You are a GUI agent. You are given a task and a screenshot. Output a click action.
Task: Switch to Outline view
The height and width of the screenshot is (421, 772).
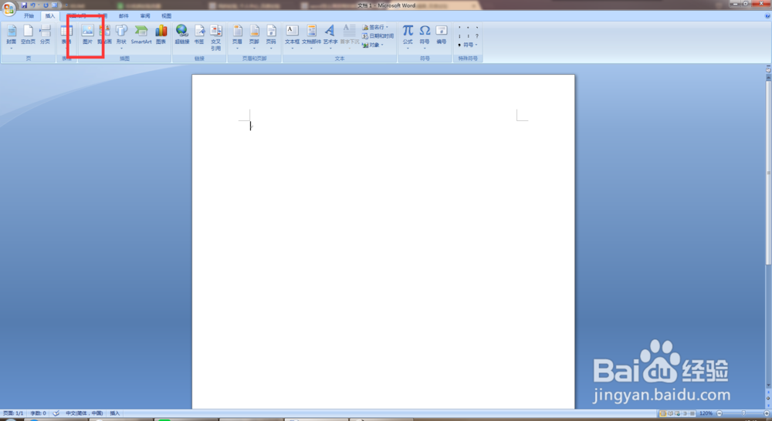[685, 413]
